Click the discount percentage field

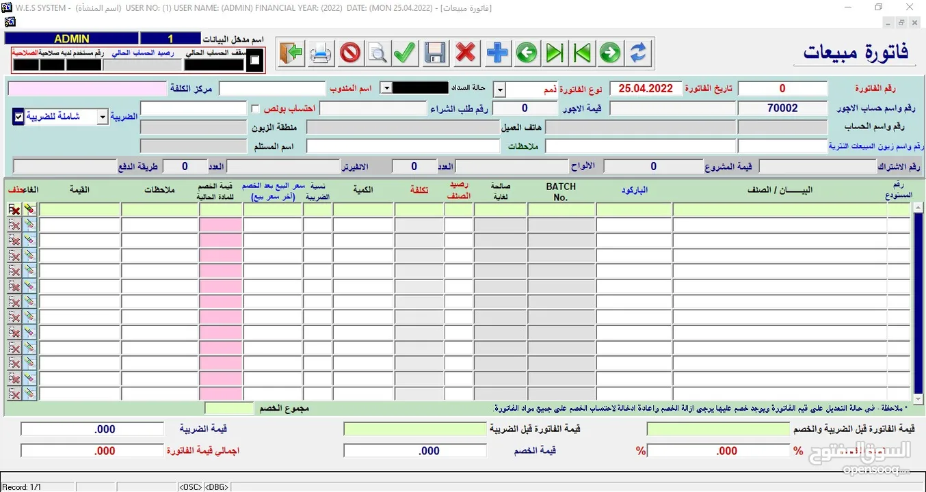[718, 451]
